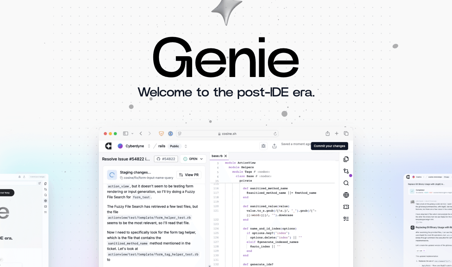The height and width of the screenshot is (267, 452).
Task: Click the 1Password extension icon
Action: (x=170, y=133)
